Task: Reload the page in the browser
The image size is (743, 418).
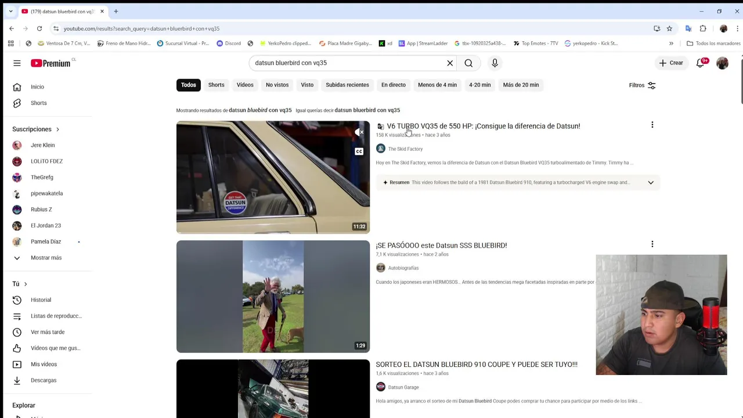Action: [x=39, y=28]
